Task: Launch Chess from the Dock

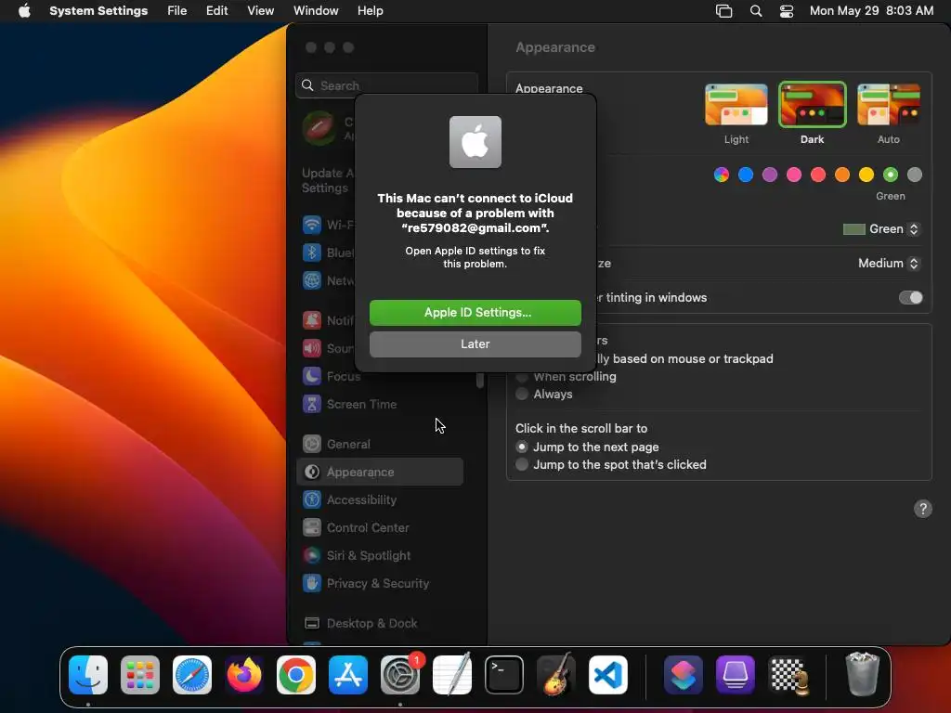Action: [x=788, y=675]
